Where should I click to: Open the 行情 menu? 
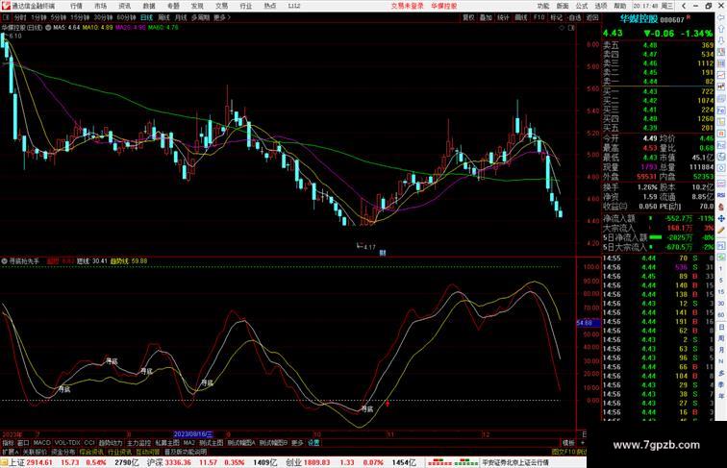click(76, 6)
